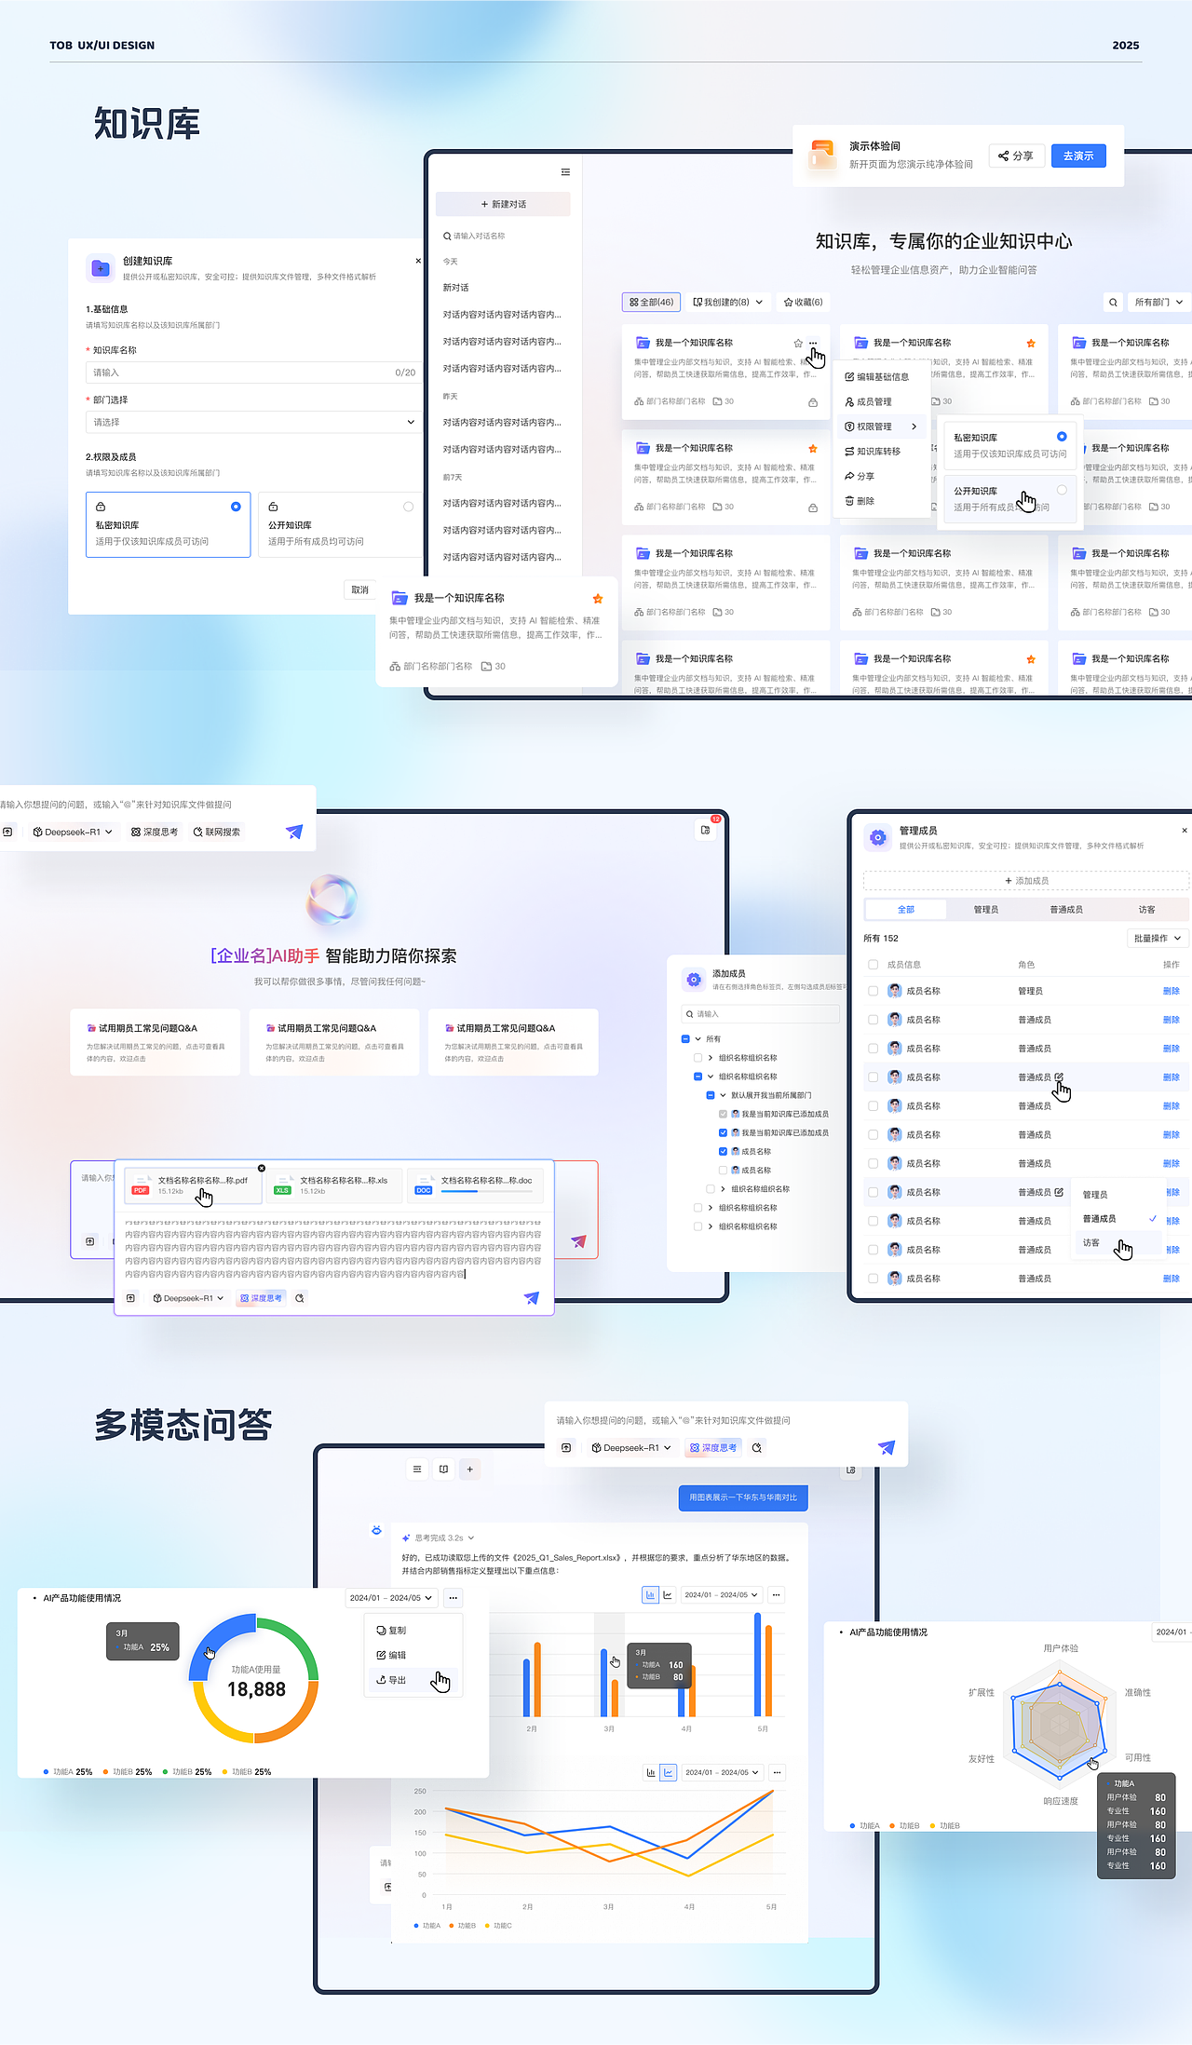Click send icon in the red-bordered input box
1192x2045 pixels.
point(578,1241)
